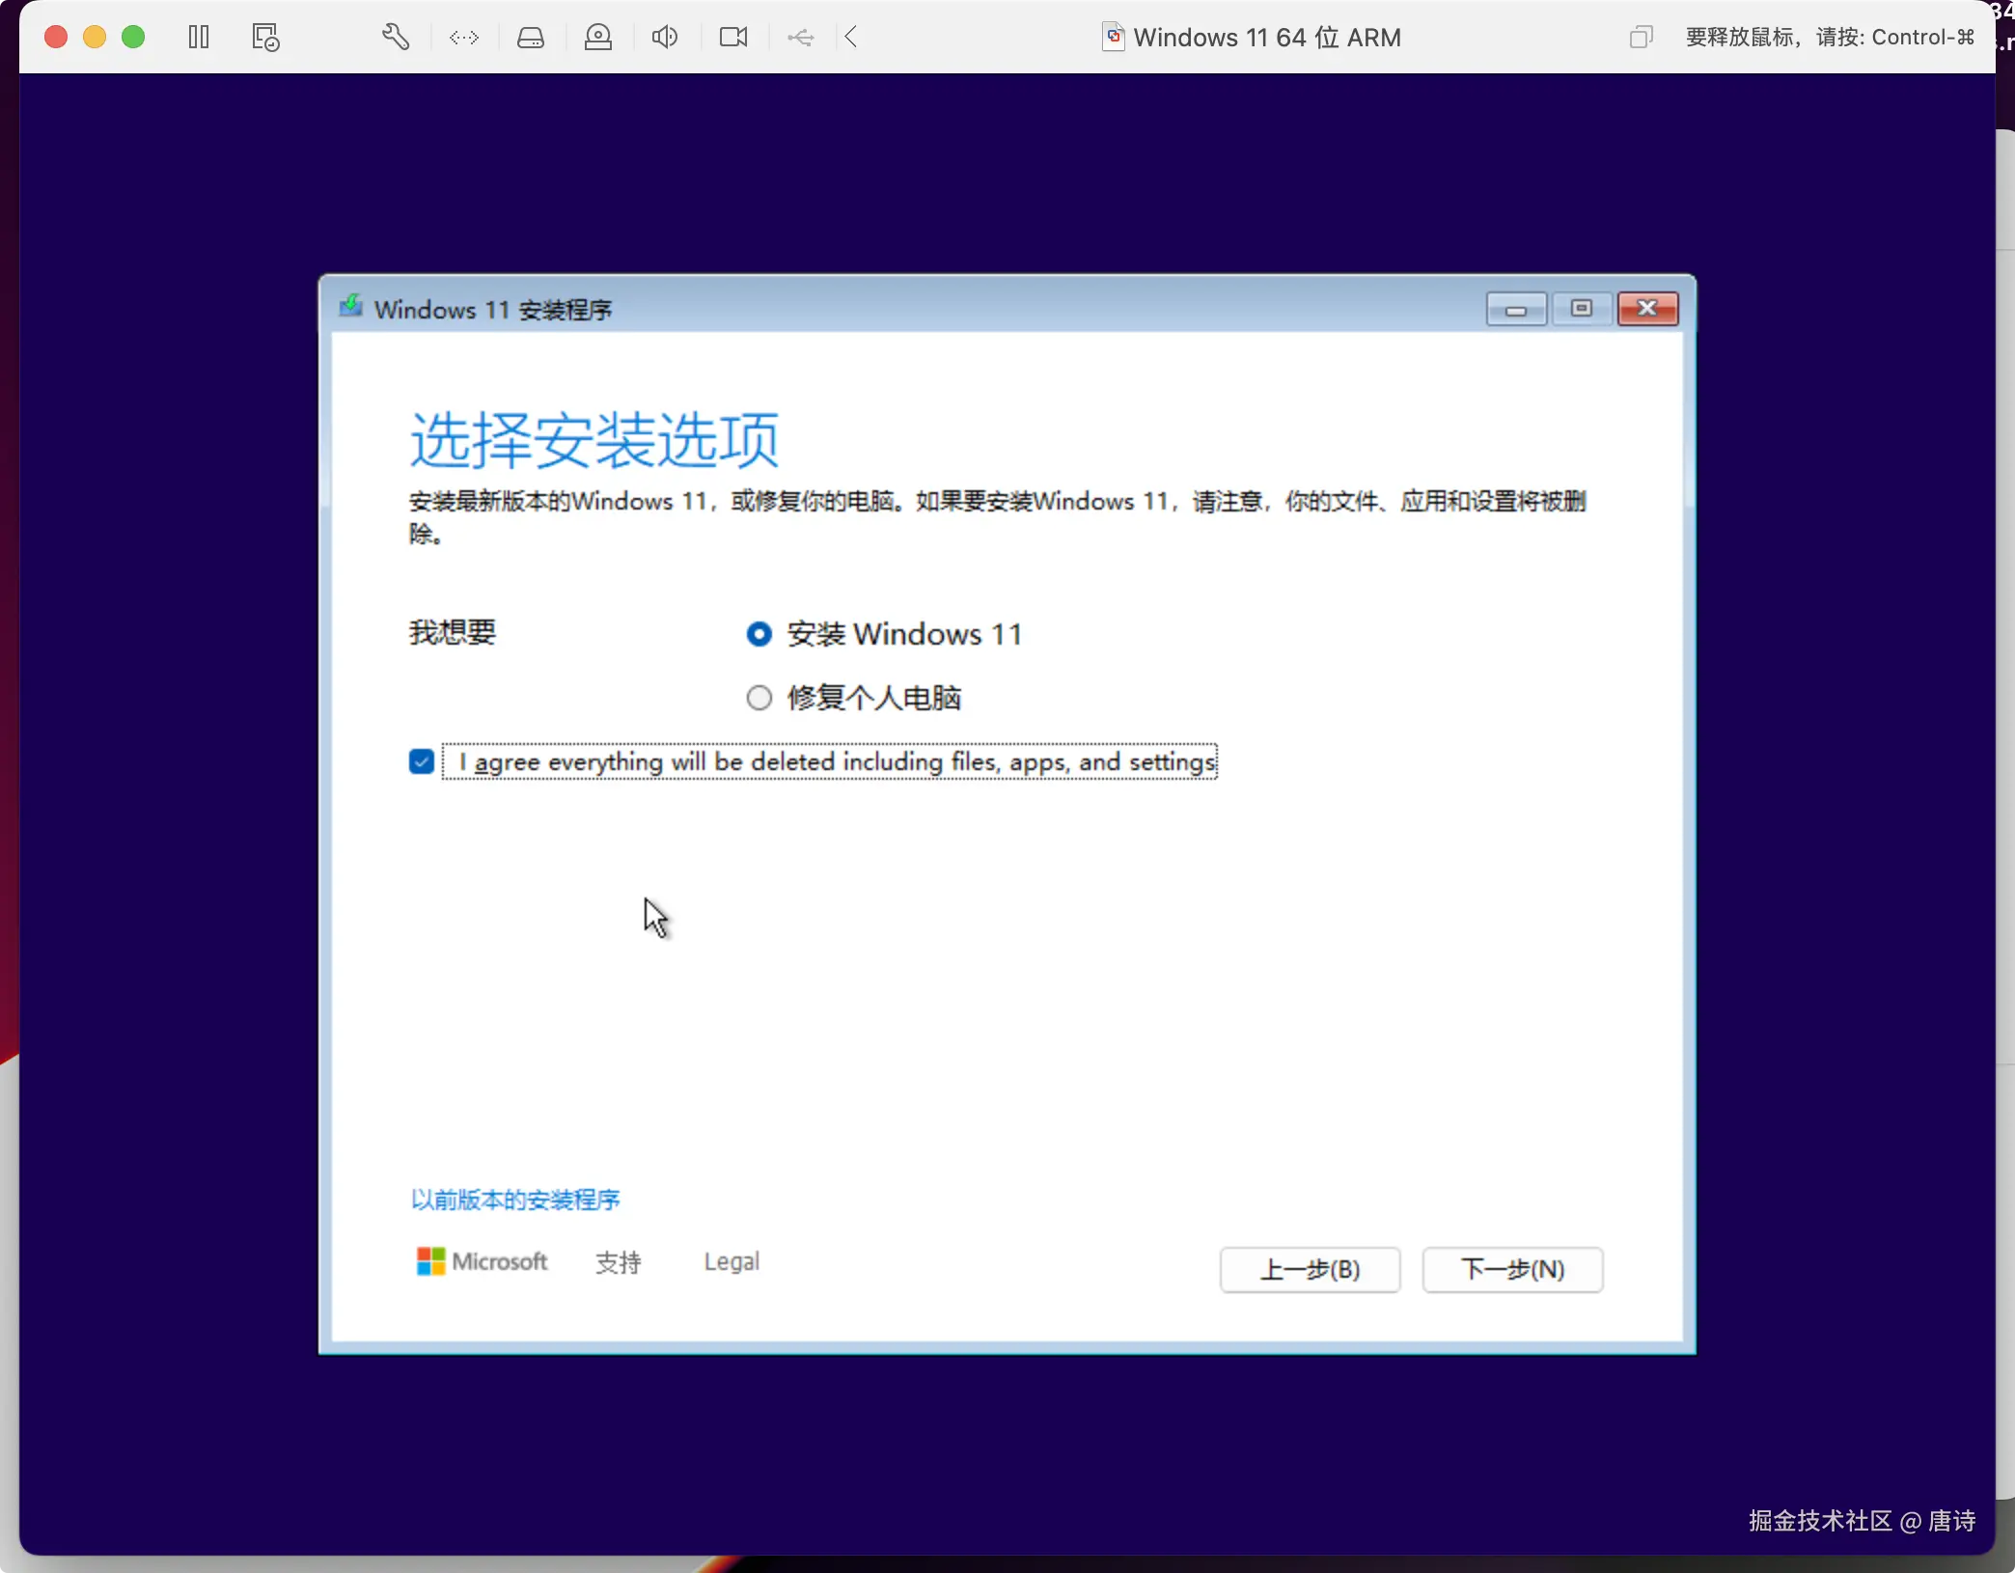Click the sound card speaker icon
Viewport: 2015px width, 1573px height.
(x=665, y=38)
